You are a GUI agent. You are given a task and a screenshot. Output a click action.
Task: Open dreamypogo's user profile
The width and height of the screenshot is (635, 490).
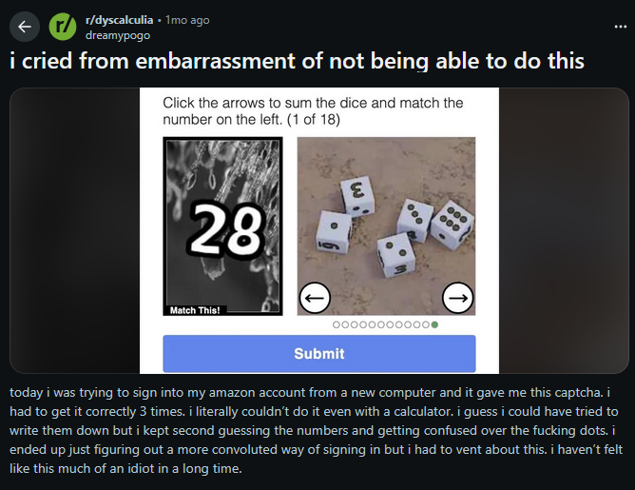[x=118, y=35]
